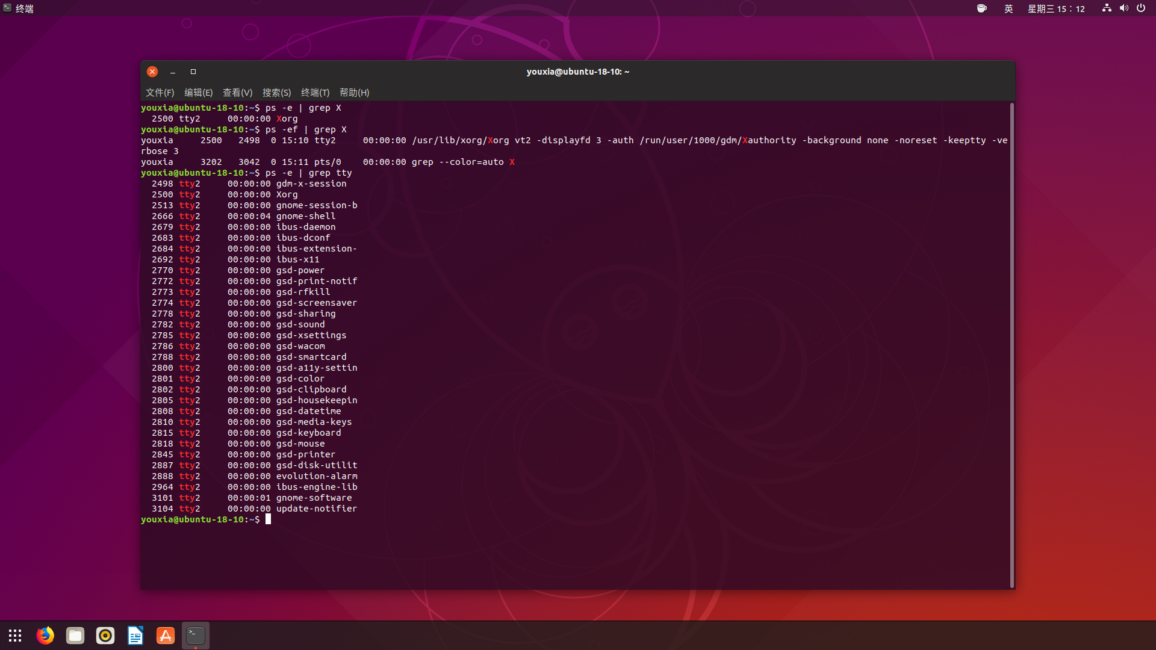This screenshot has width=1156, height=650.
Task: Open the volume icon in top bar
Action: click(1123, 8)
